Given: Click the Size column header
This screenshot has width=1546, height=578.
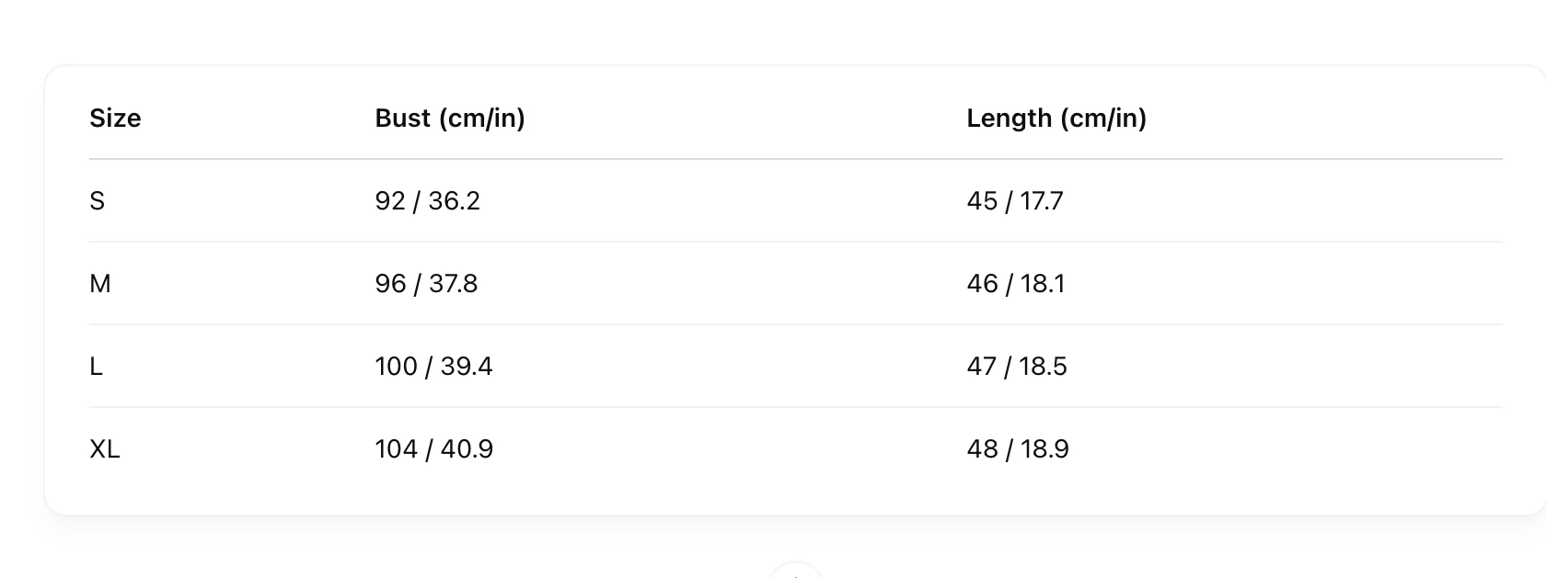Looking at the screenshot, I should coord(115,119).
